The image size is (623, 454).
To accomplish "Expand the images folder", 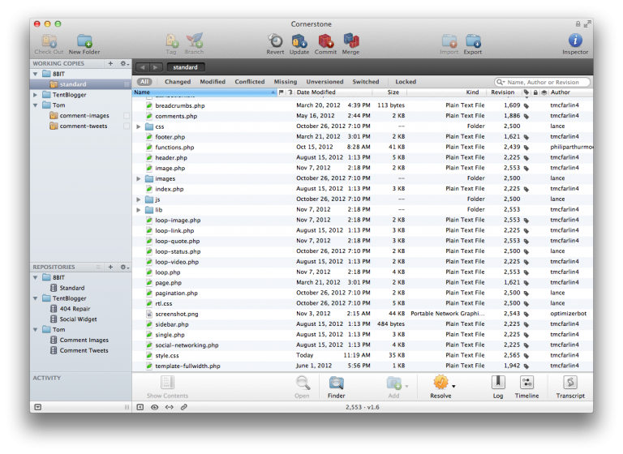I will [138, 178].
